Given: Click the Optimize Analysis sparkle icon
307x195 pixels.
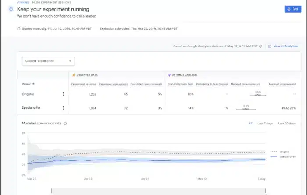Looking at the screenshot, I should (x=169, y=75).
